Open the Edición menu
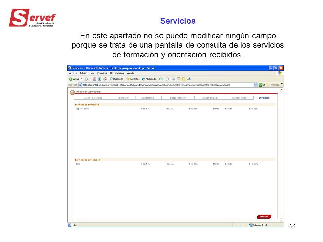 pos(84,73)
